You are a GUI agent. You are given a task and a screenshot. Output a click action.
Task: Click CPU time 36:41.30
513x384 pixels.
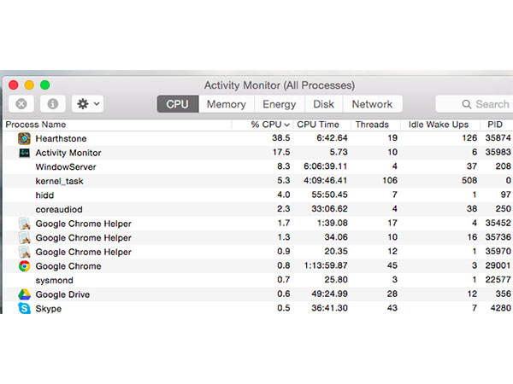point(329,308)
